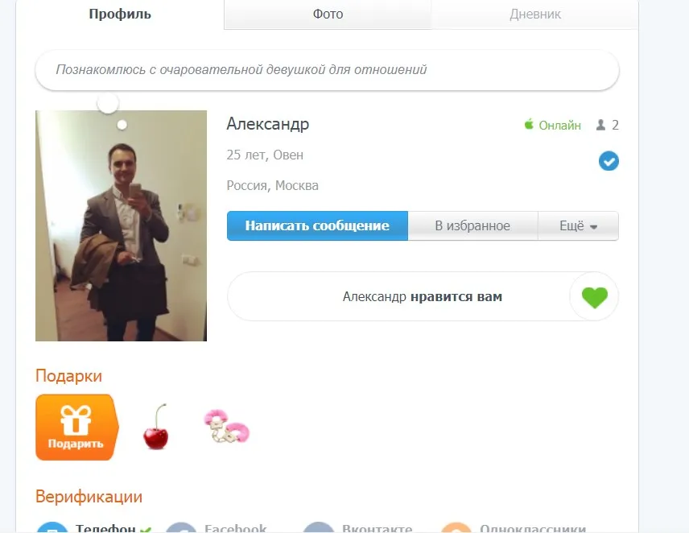Click the green heart like icon
689x533 pixels.
[595, 297]
